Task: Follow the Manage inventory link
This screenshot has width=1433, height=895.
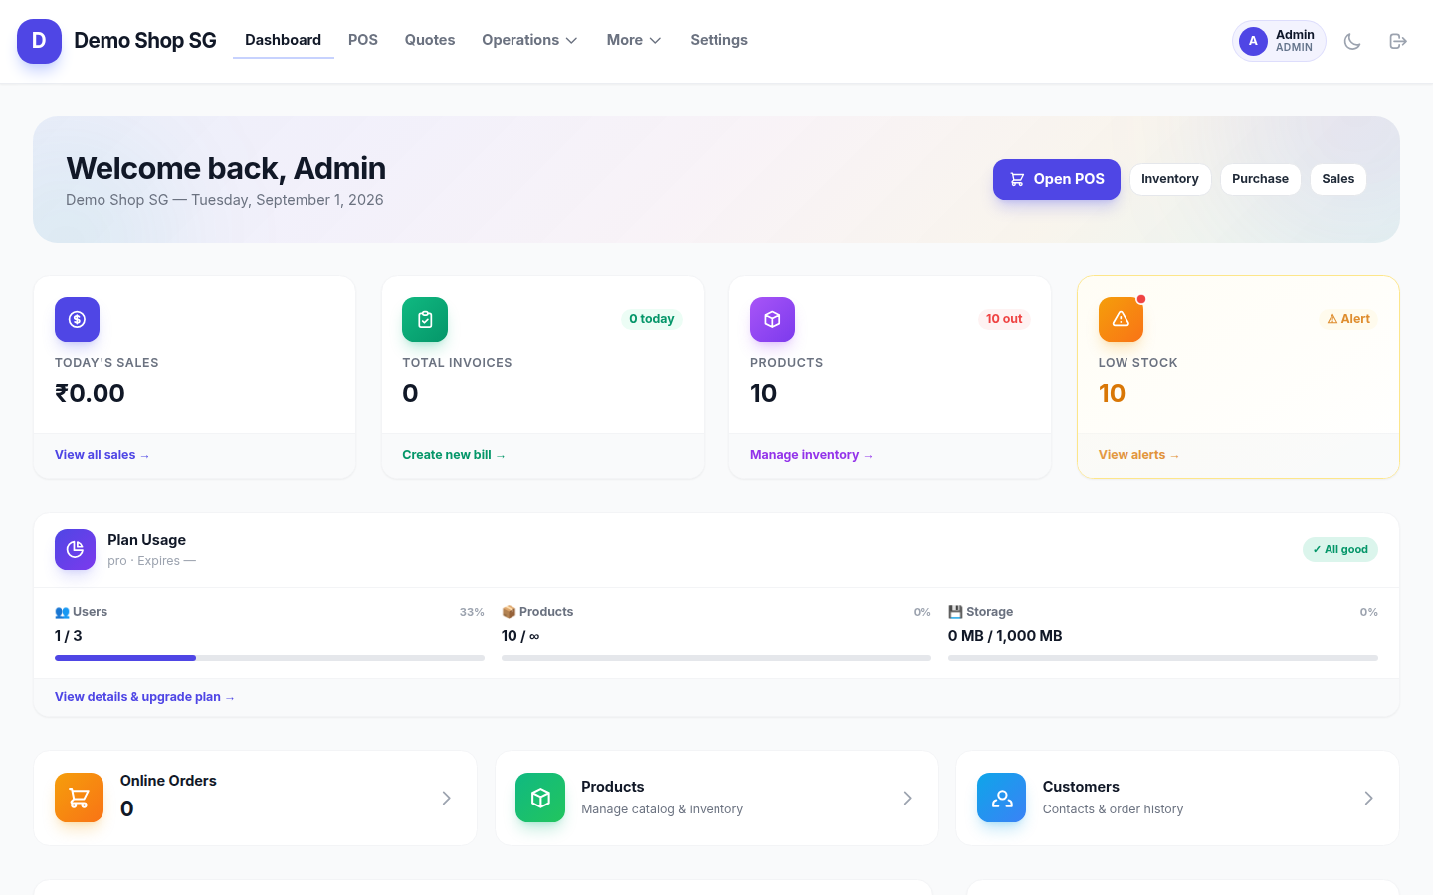Action: point(811,455)
